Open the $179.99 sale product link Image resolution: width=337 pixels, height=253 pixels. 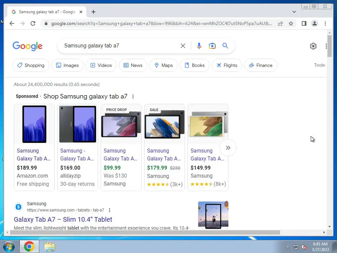(164, 155)
